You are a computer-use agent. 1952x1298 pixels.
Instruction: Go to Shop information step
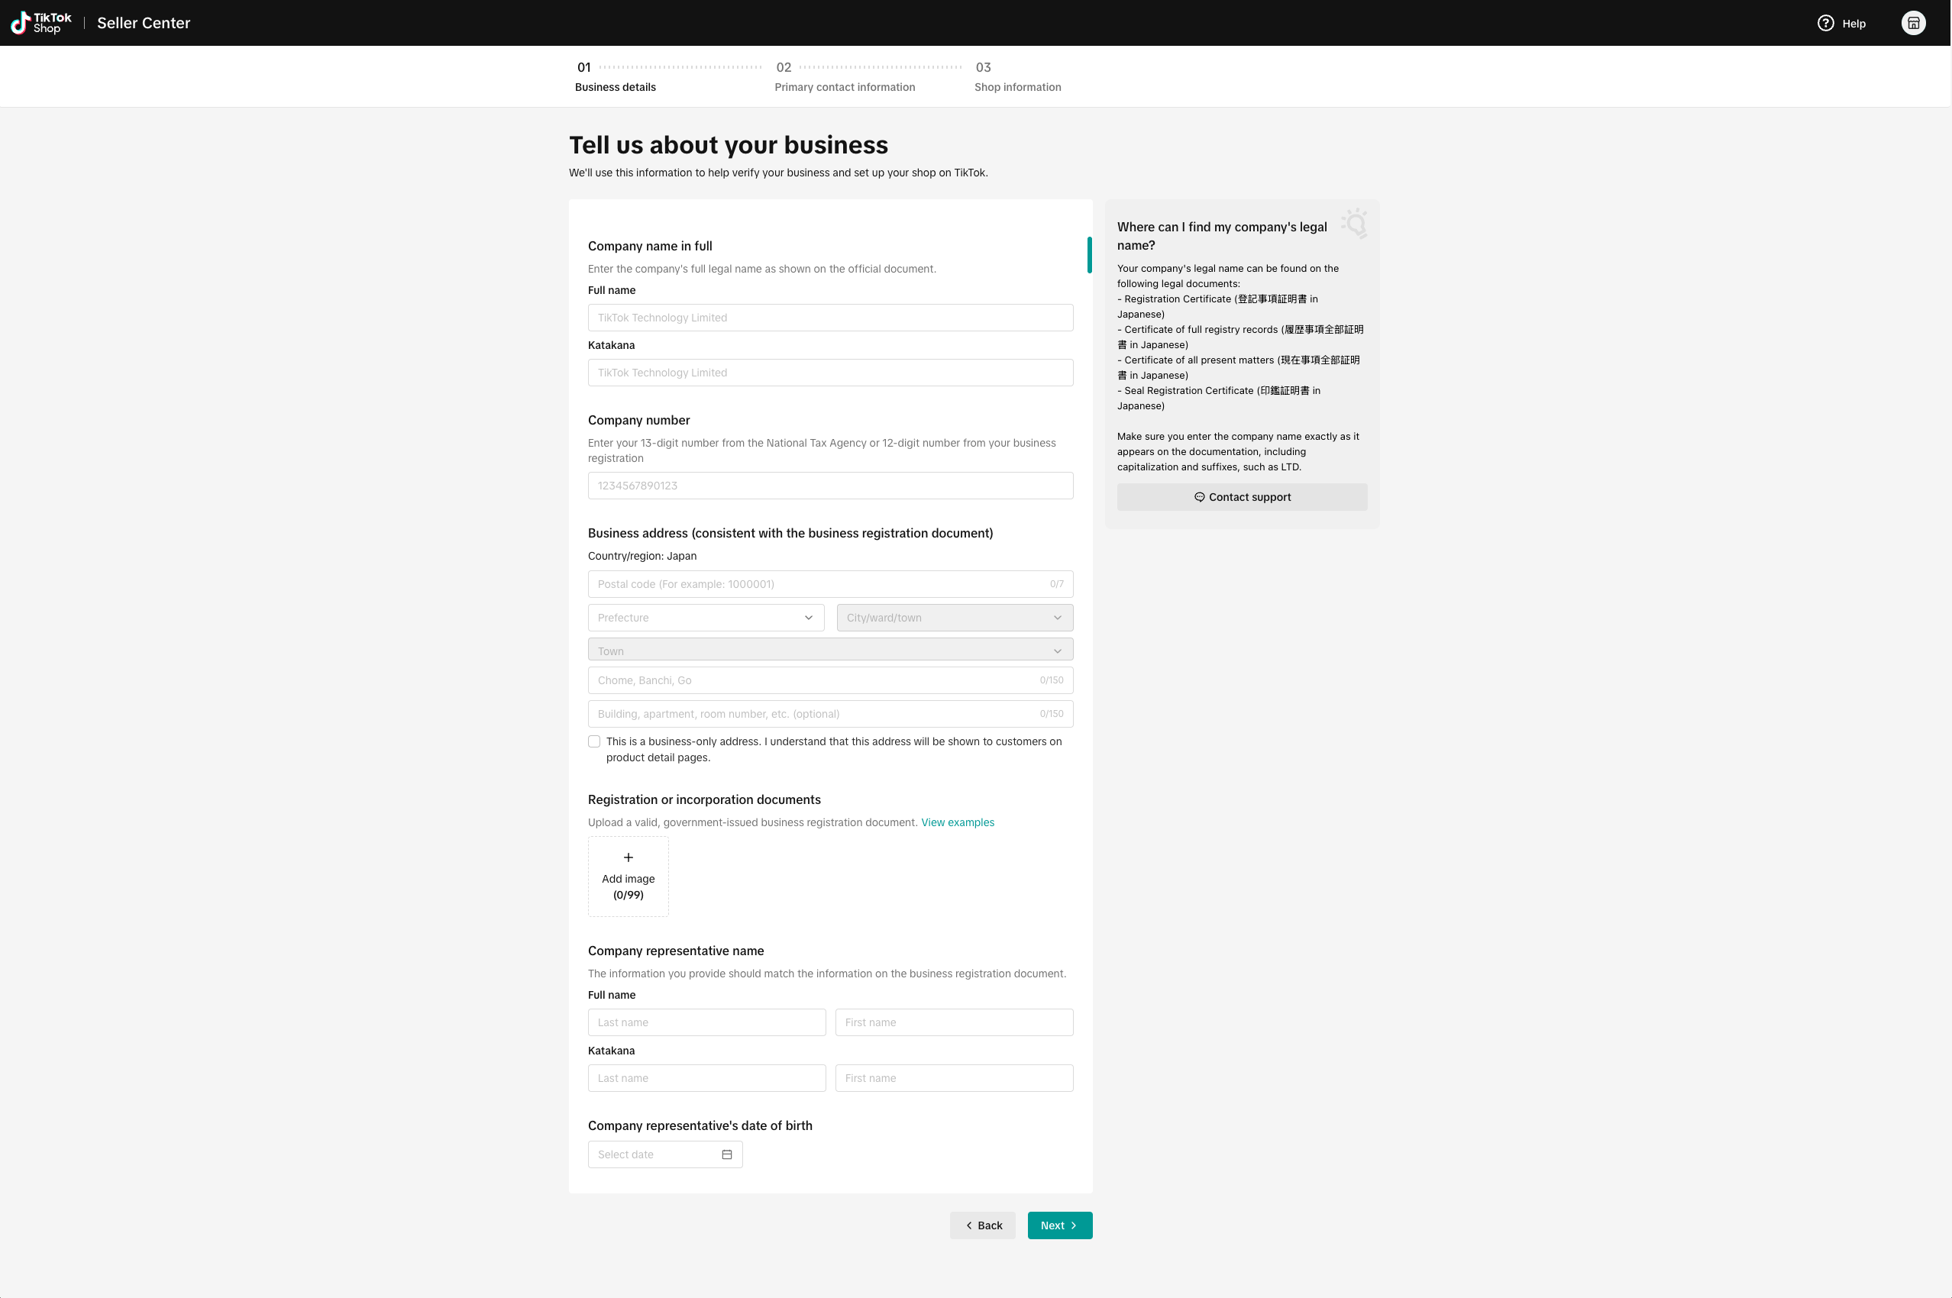pyautogui.click(x=1016, y=87)
